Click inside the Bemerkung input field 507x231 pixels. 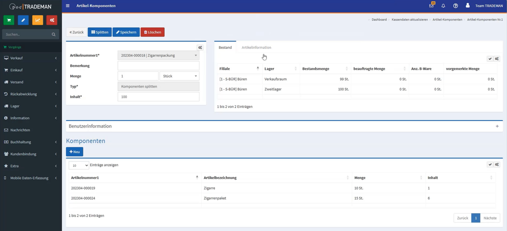[158, 66]
